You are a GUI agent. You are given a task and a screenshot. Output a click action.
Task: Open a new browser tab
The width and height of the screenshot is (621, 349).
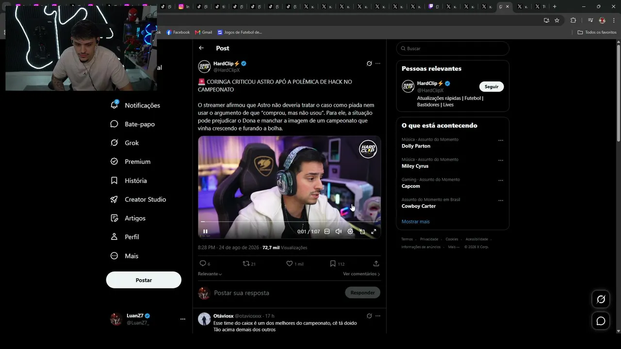(x=555, y=7)
